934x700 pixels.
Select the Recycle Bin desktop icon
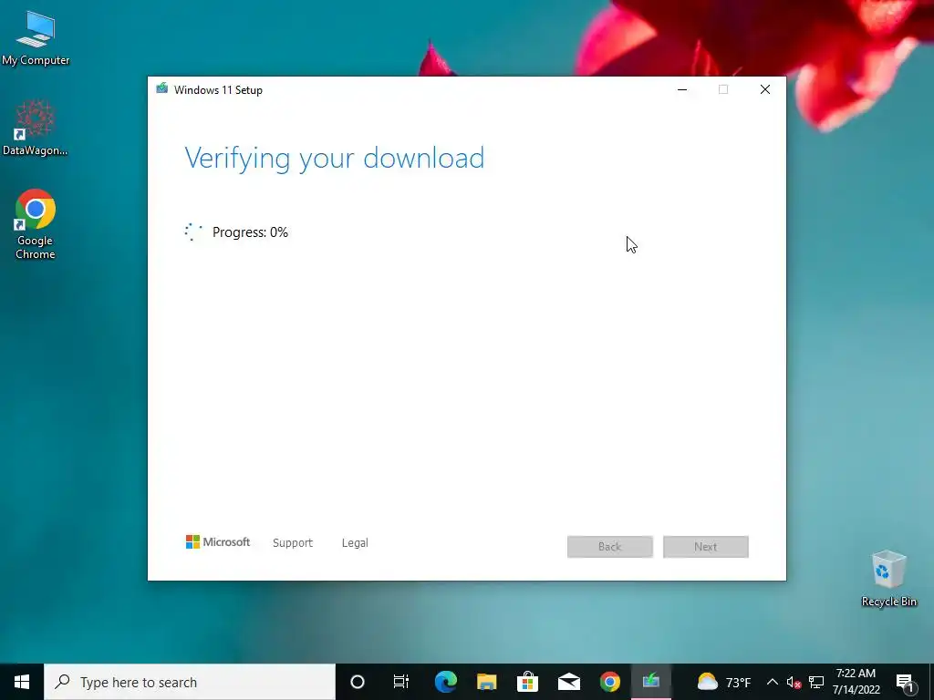point(888,579)
